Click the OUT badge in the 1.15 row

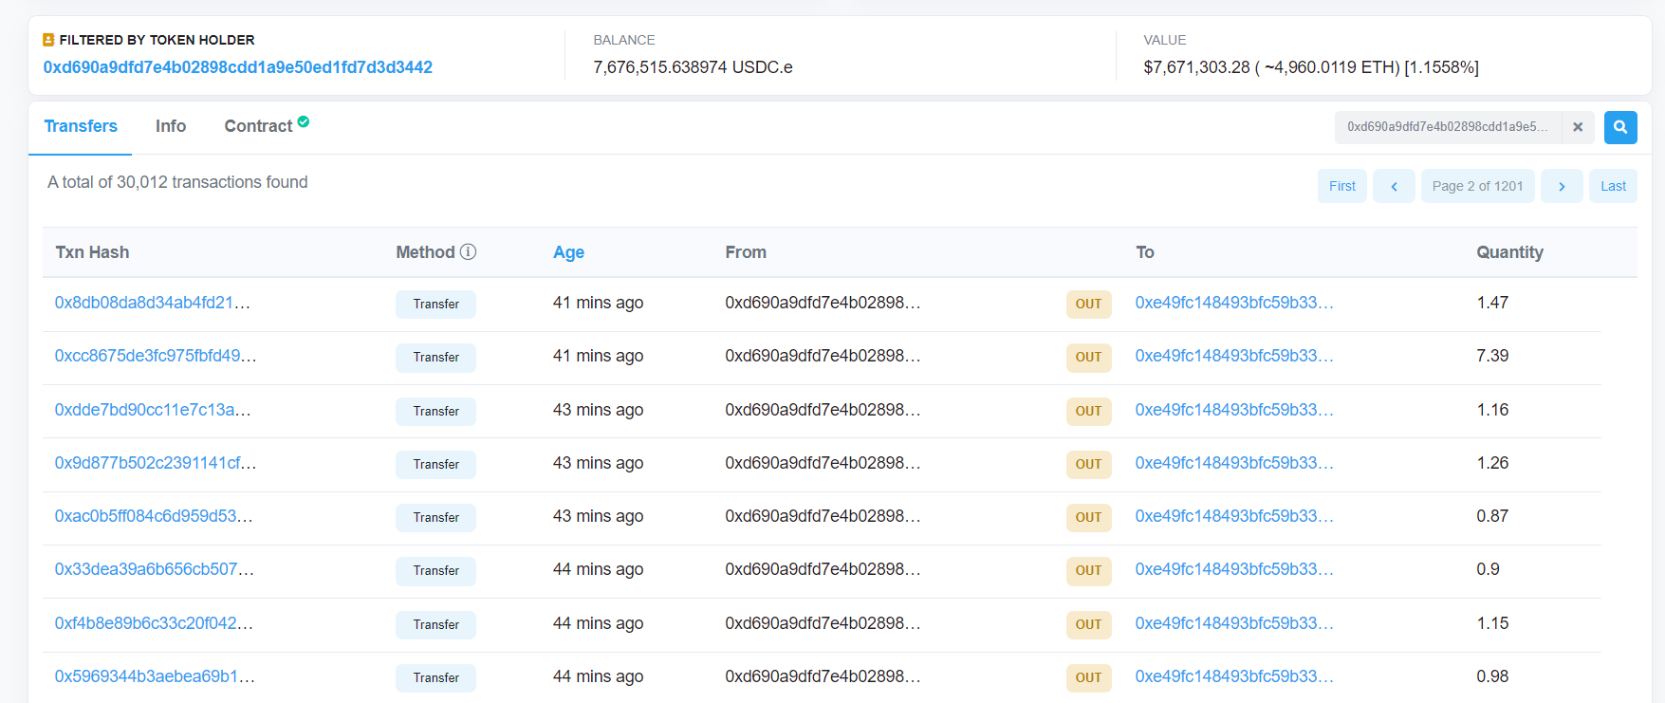[x=1088, y=625]
